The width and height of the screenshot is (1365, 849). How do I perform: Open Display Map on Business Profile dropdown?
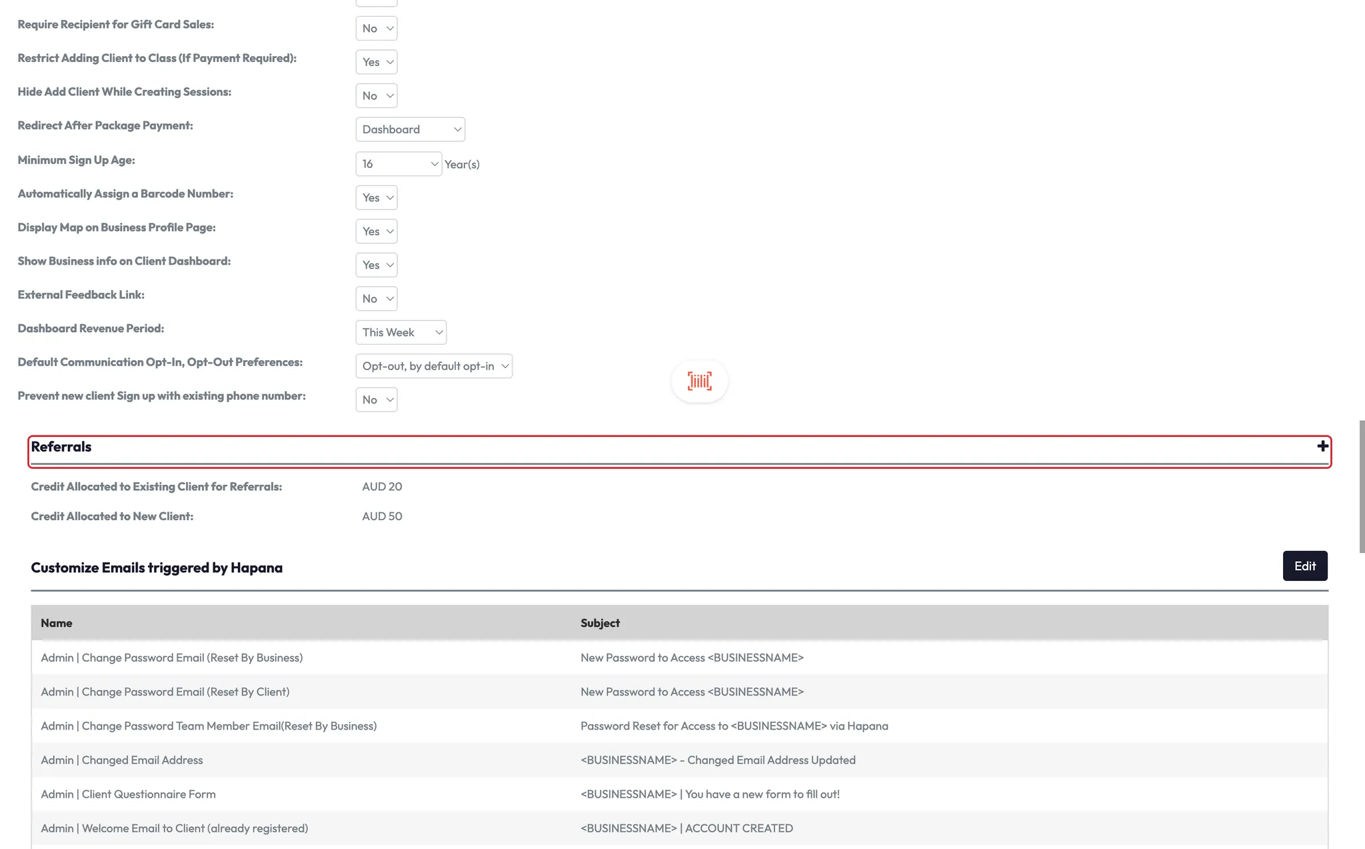(x=377, y=231)
